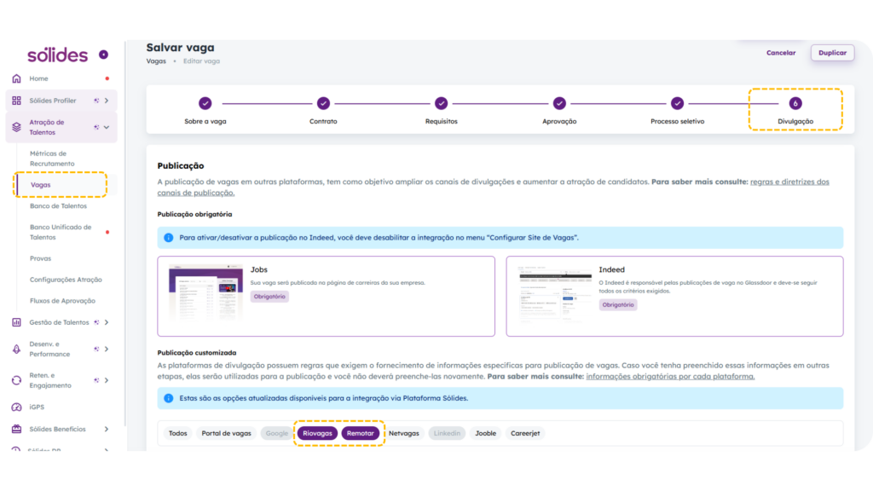
Task: Open Configurações Atração menu item
Action: click(66, 280)
